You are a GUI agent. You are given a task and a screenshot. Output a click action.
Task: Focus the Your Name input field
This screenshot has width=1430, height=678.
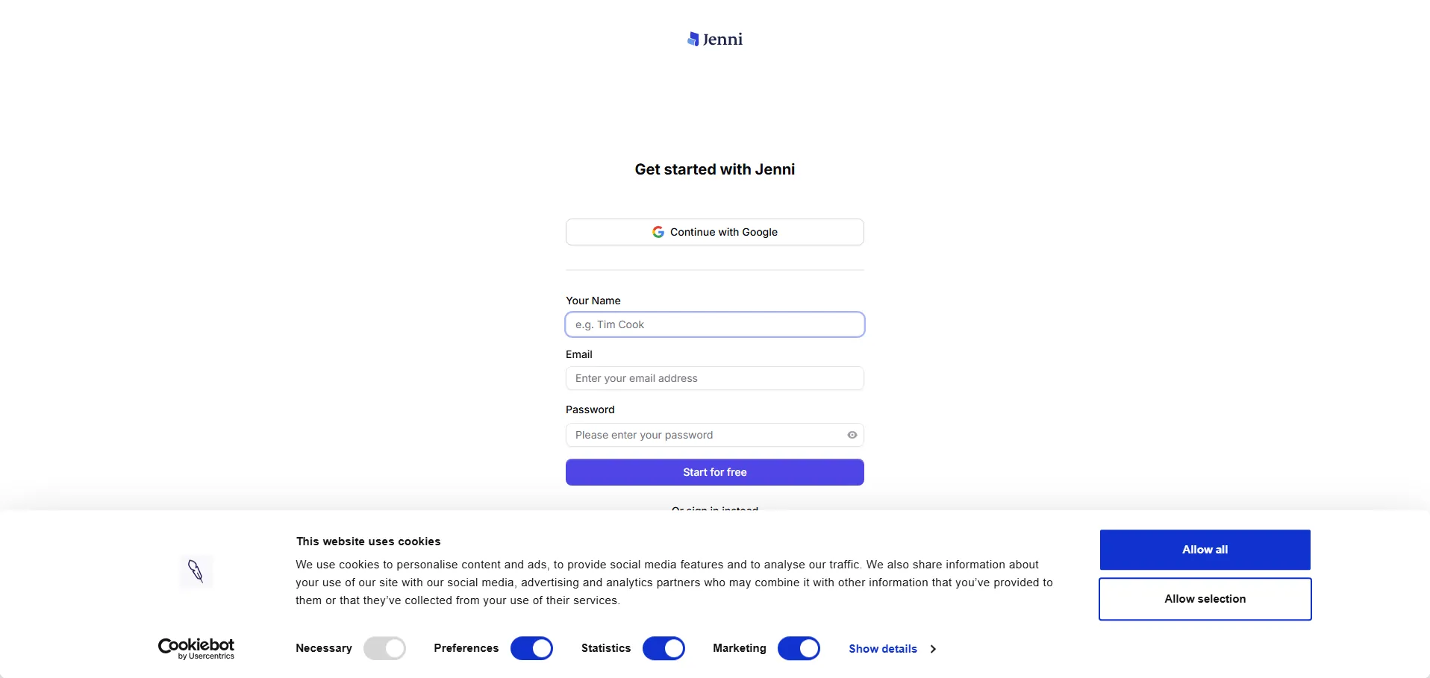(x=714, y=324)
